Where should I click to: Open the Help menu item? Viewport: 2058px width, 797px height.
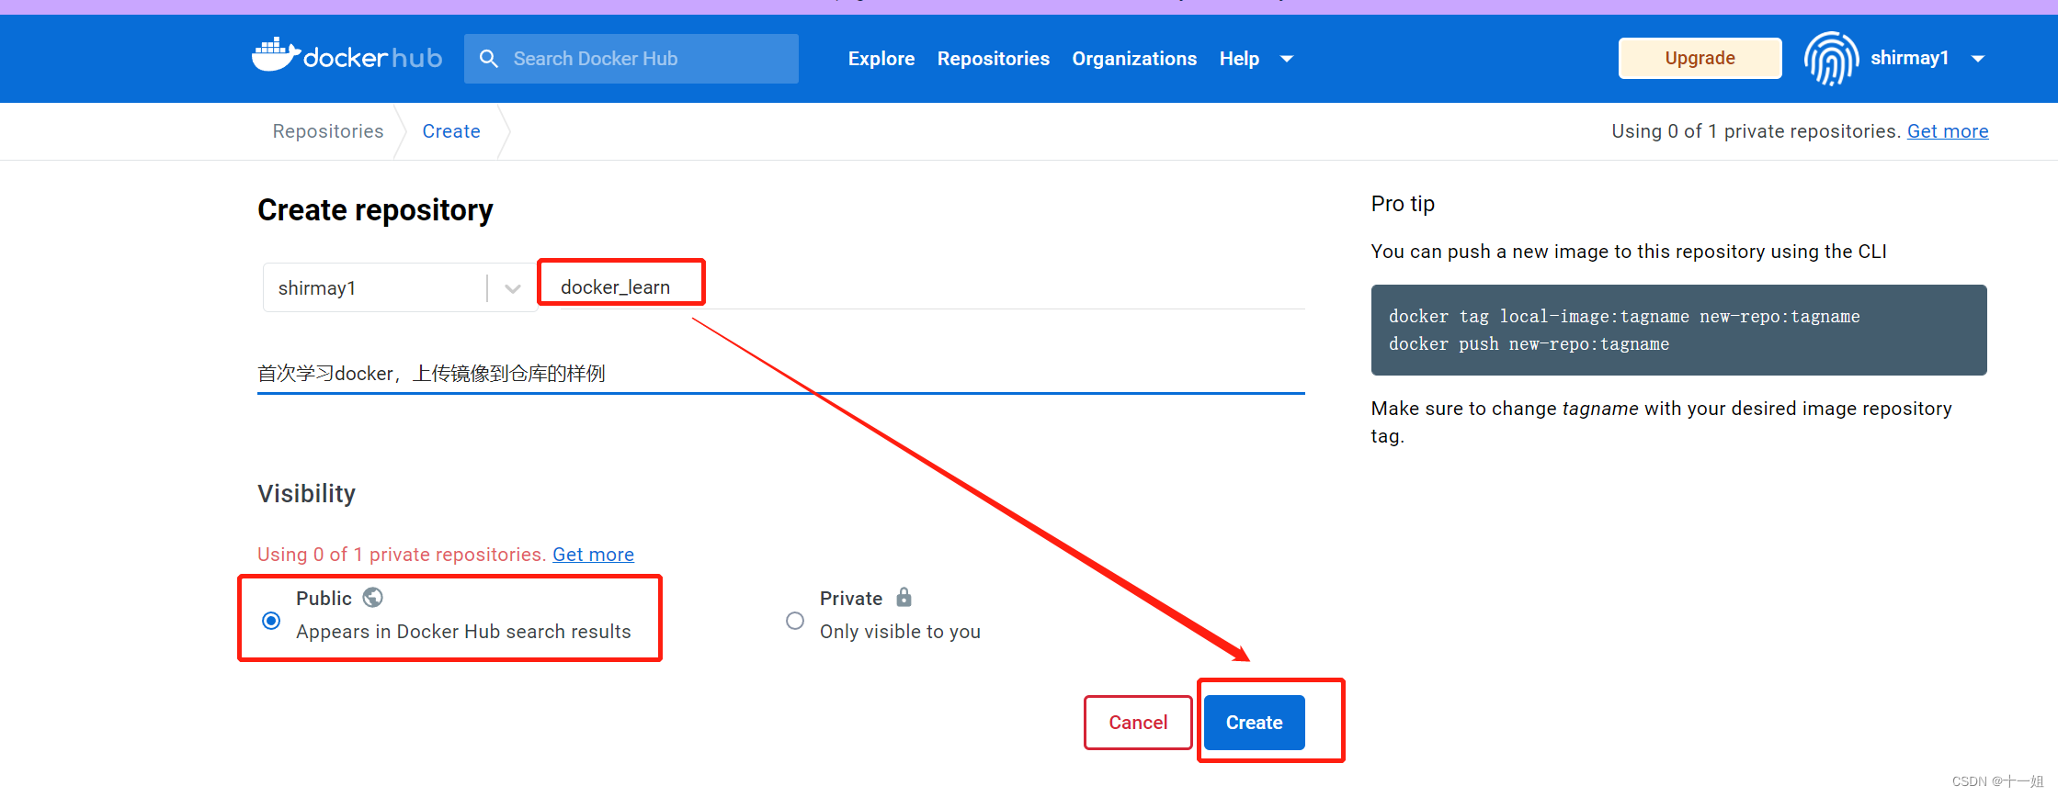1239,59
